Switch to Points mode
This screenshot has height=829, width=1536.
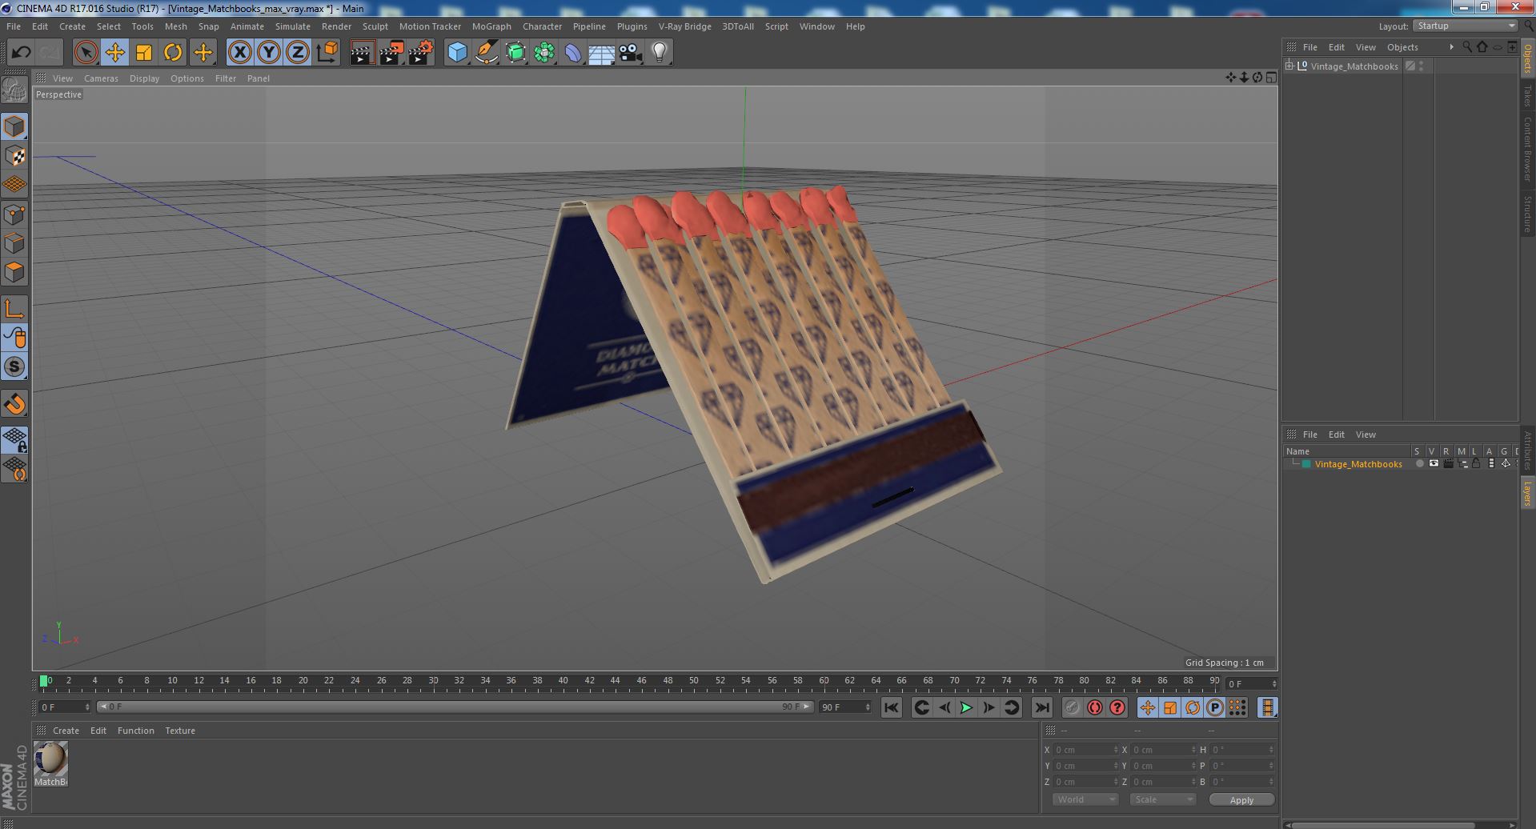pos(14,214)
